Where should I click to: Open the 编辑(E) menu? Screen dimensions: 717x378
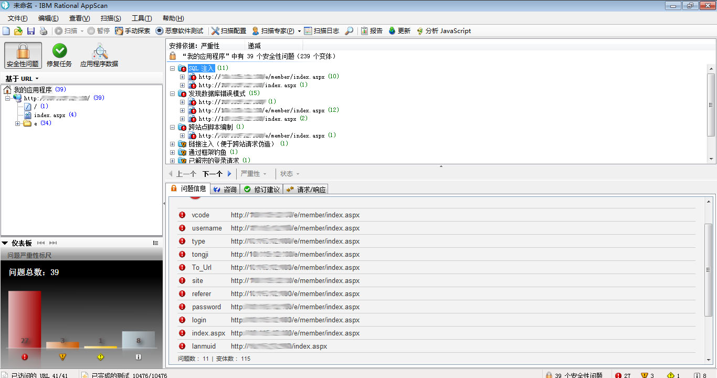(x=48, y=18)
